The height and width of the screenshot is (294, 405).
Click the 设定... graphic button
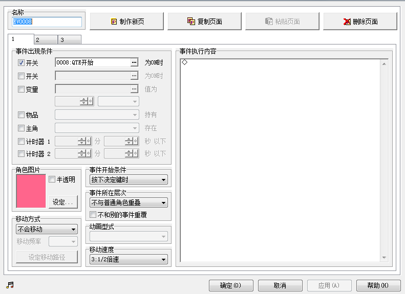point(63,202)
